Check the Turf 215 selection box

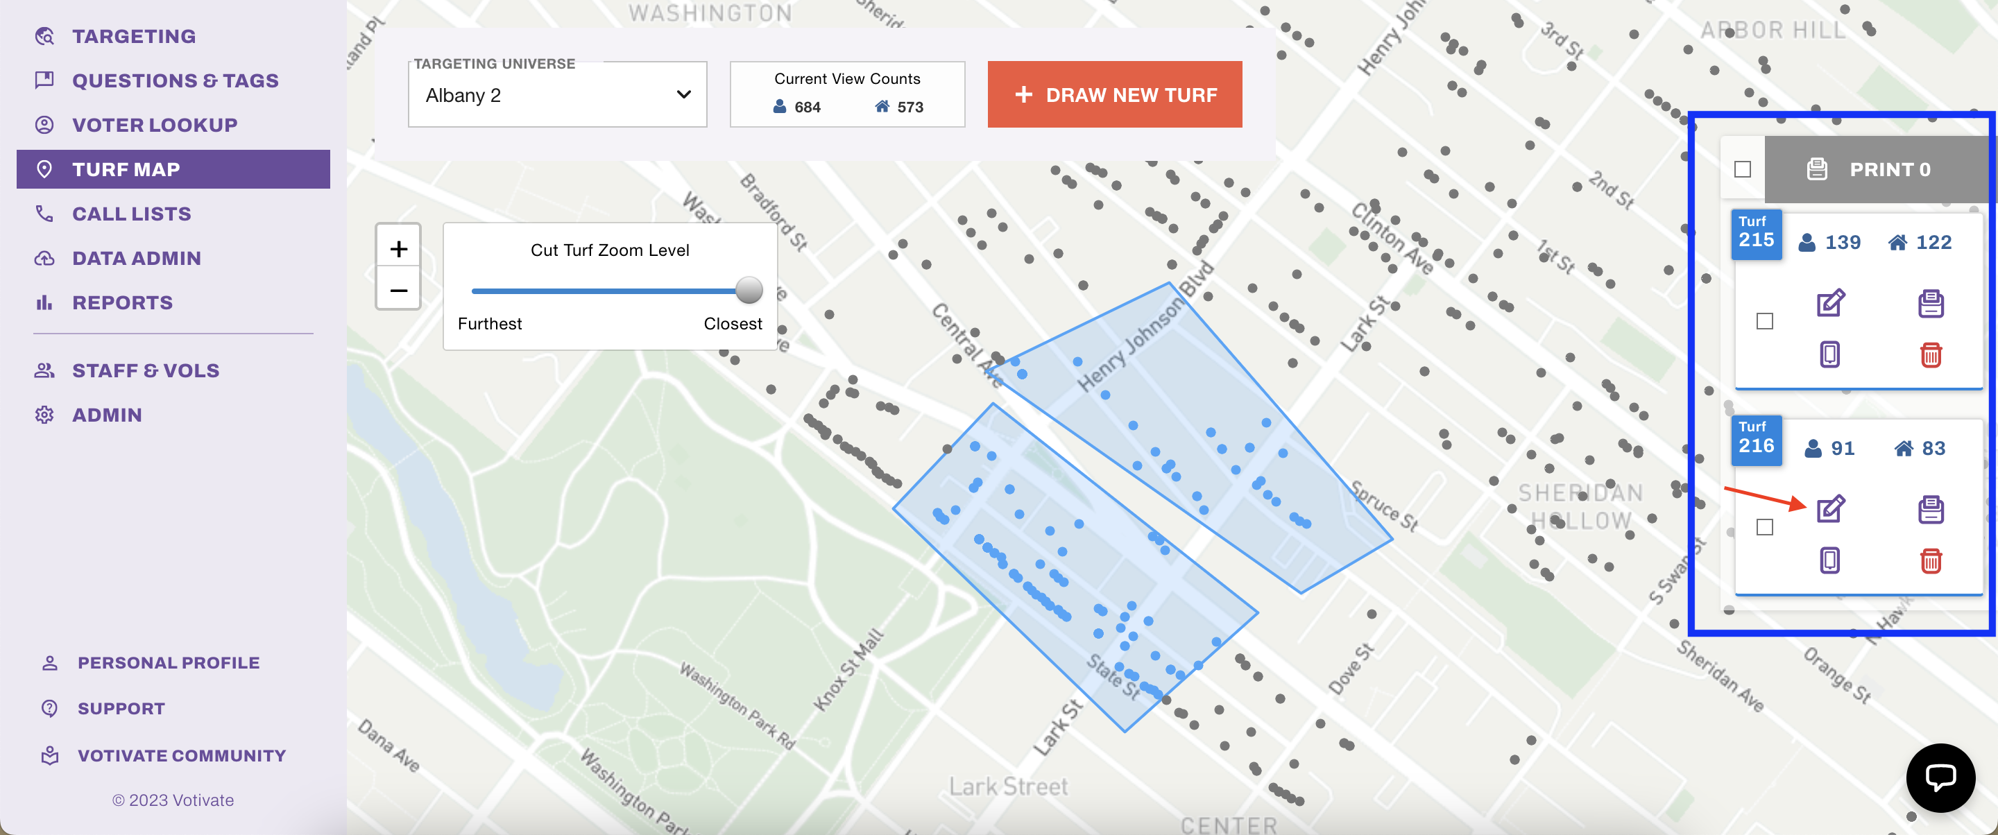[x=1764, y=321]
